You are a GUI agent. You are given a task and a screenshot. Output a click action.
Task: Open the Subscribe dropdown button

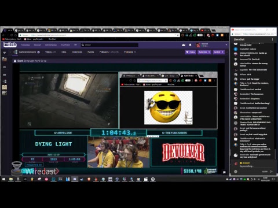[x=204, y=52]
